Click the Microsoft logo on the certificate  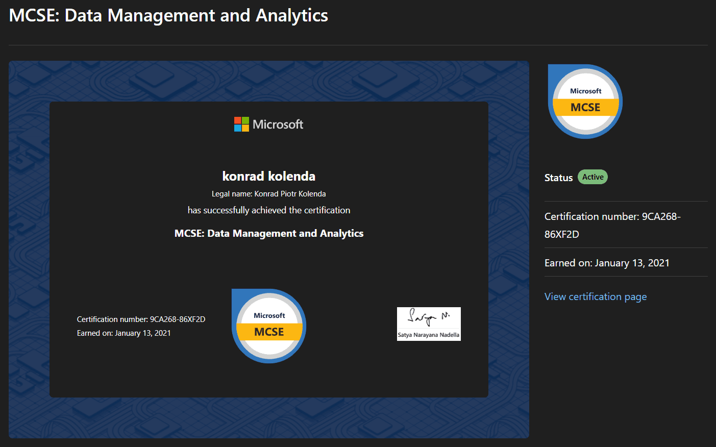coord(268,124)
